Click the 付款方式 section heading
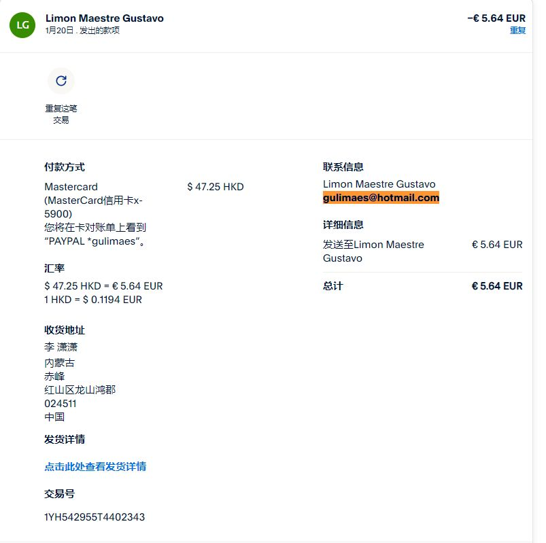This screenshot has height=543, width=546. coord(65,167)
